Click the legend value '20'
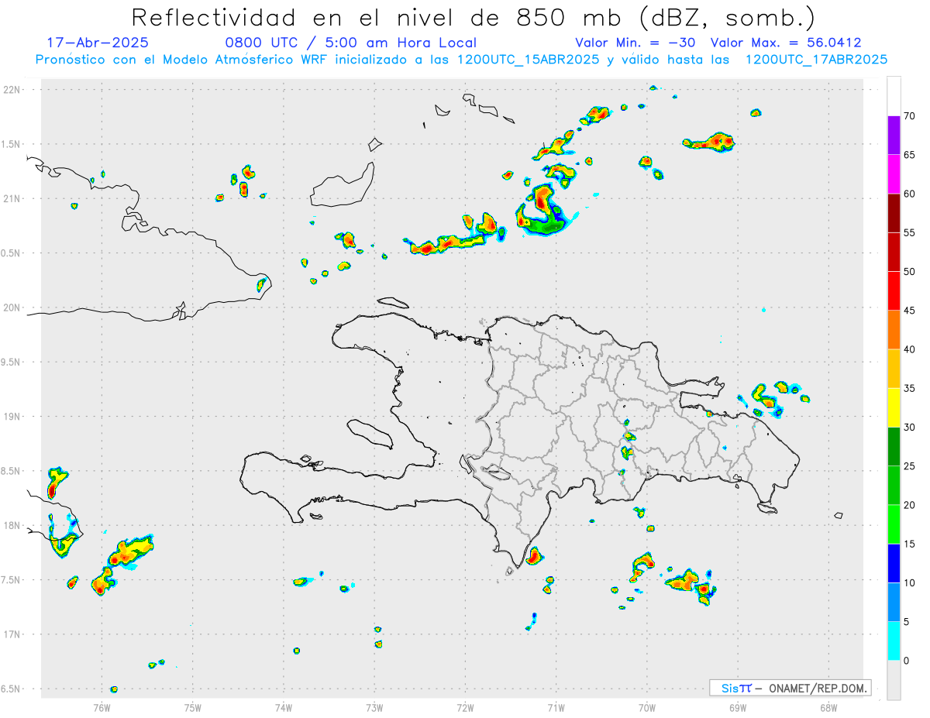This screenshot has width=930, height=718. (x=910, y=505)
